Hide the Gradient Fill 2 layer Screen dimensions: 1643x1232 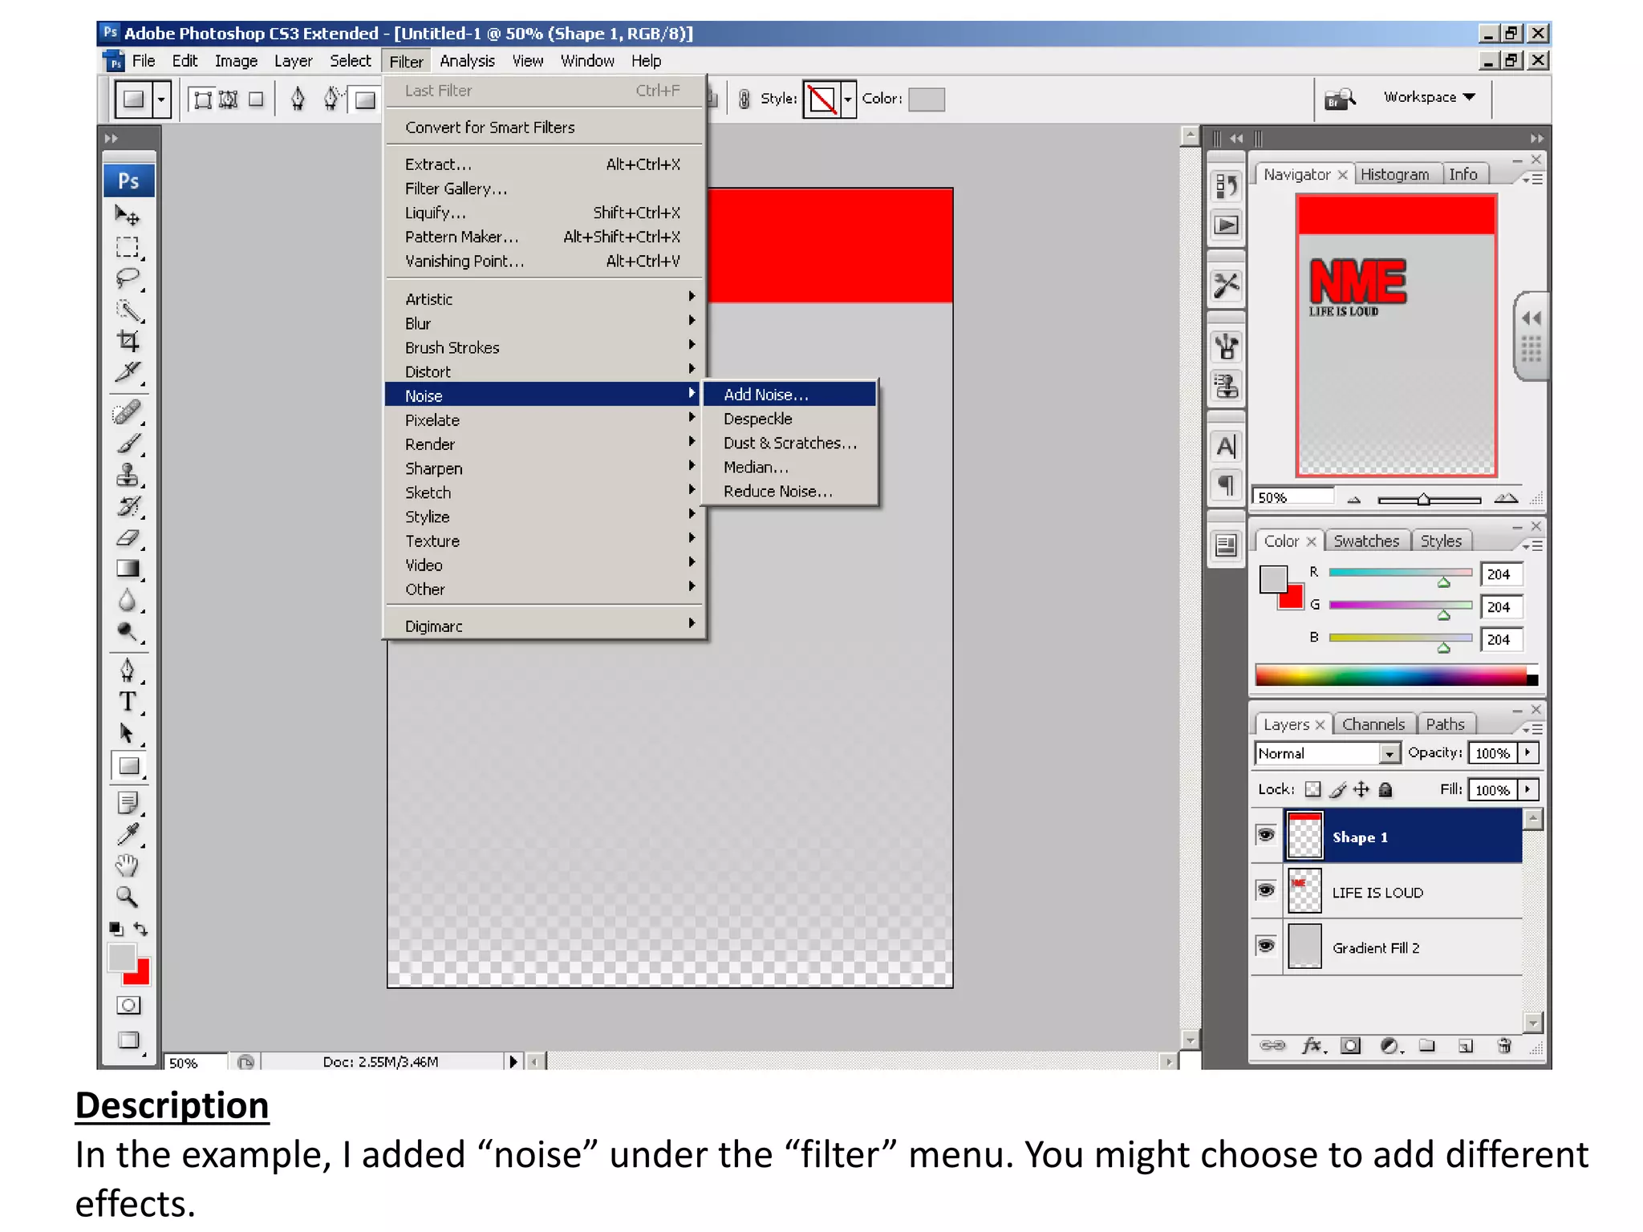point(1266,946)
